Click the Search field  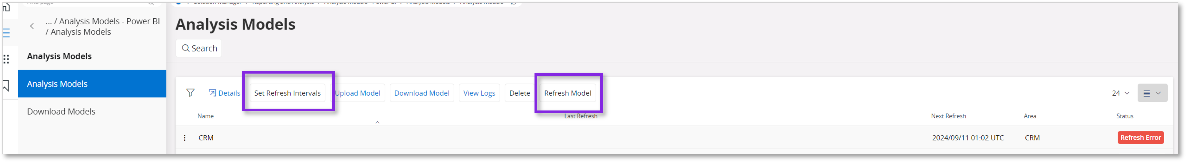pos(199,48)
